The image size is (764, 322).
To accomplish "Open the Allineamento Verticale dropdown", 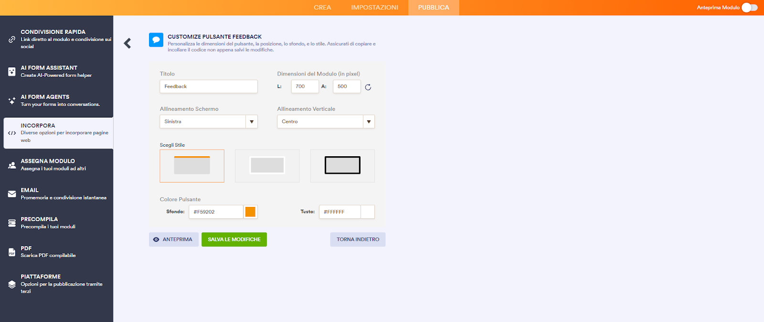I will click(326, 122).
